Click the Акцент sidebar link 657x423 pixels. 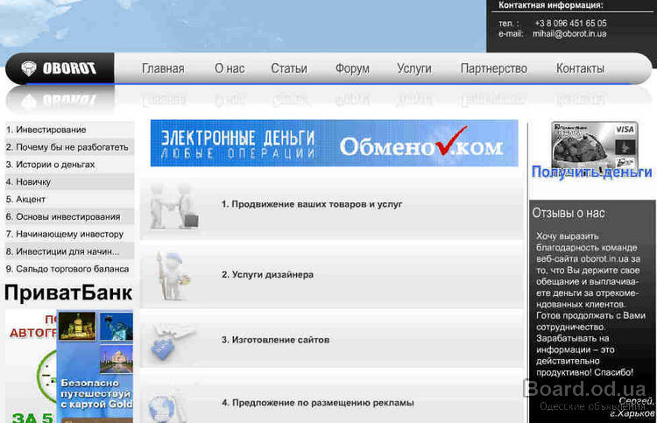coord(69,200)
